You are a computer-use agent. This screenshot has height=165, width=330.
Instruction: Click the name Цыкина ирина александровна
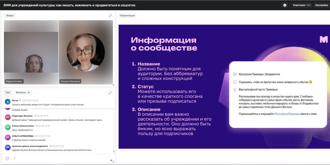click(x=30, y=146)
